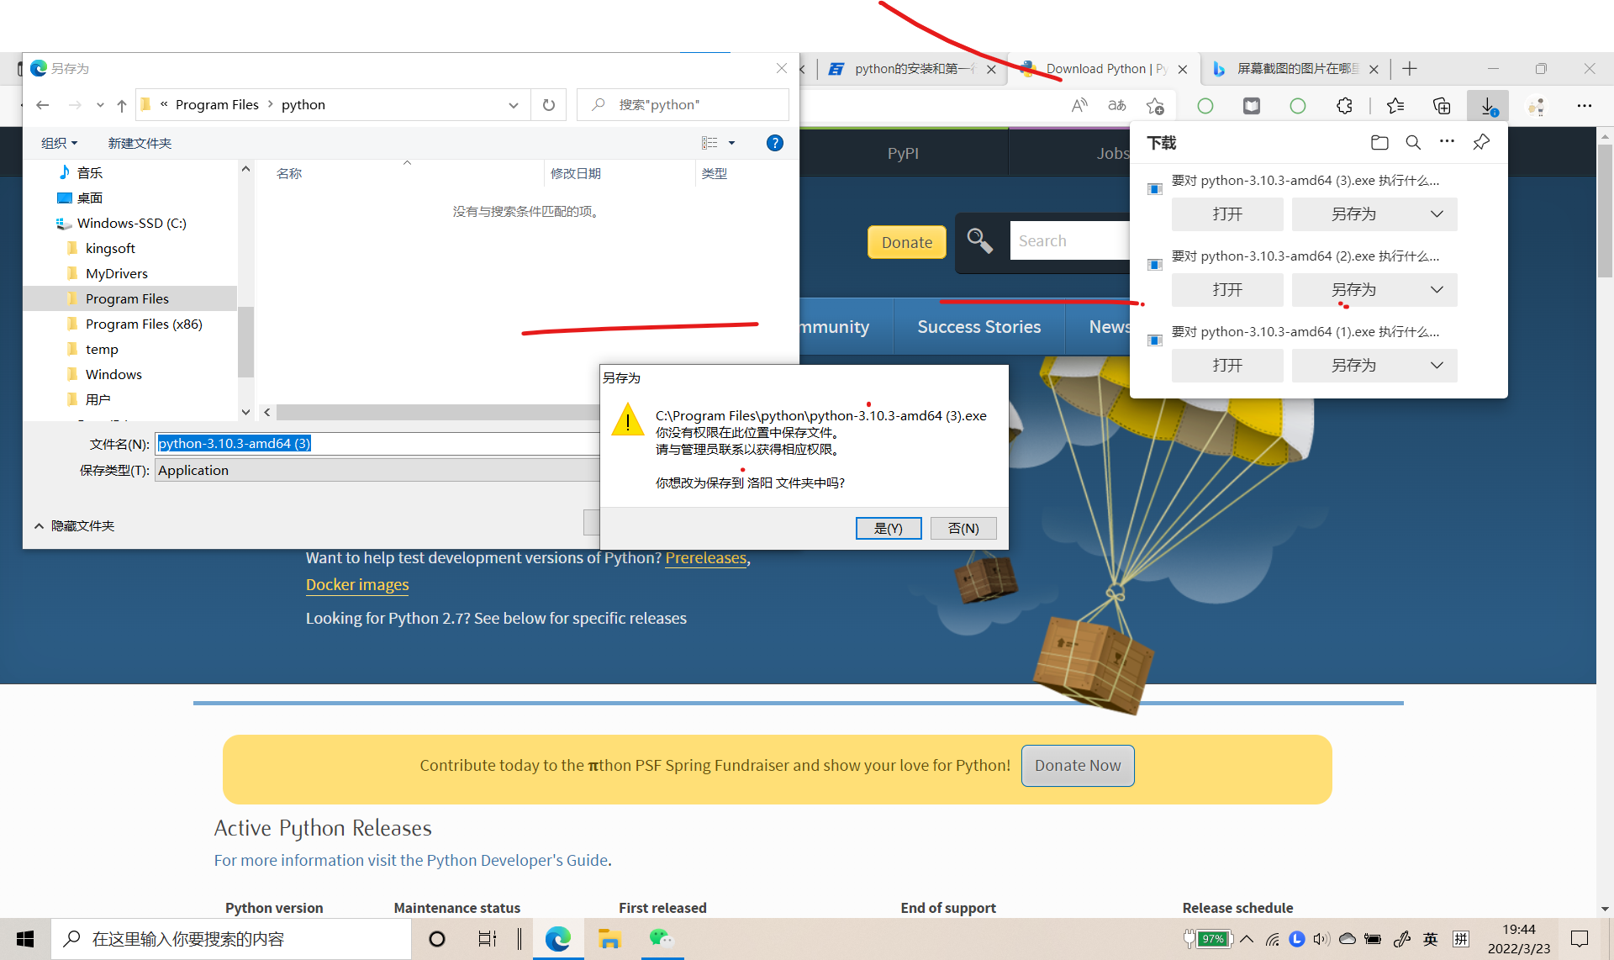This screenshot has height=960, width=1614.
Task: Select Windows-SSD (C:) in folder tree
Action: [132, 223]
